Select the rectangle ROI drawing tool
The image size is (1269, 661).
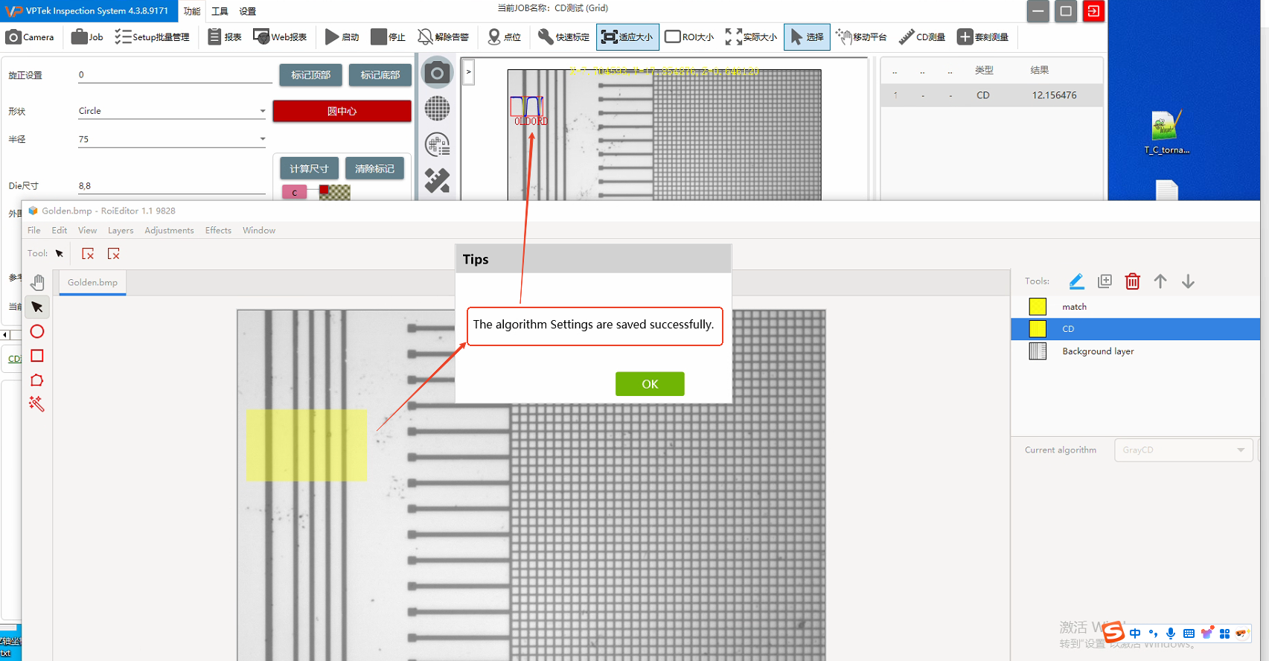coord(36,356)
